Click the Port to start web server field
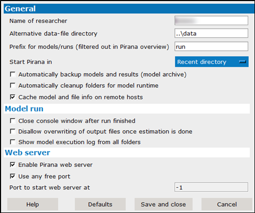The width and height of the screenshot is (255, 213). point(211,187)
